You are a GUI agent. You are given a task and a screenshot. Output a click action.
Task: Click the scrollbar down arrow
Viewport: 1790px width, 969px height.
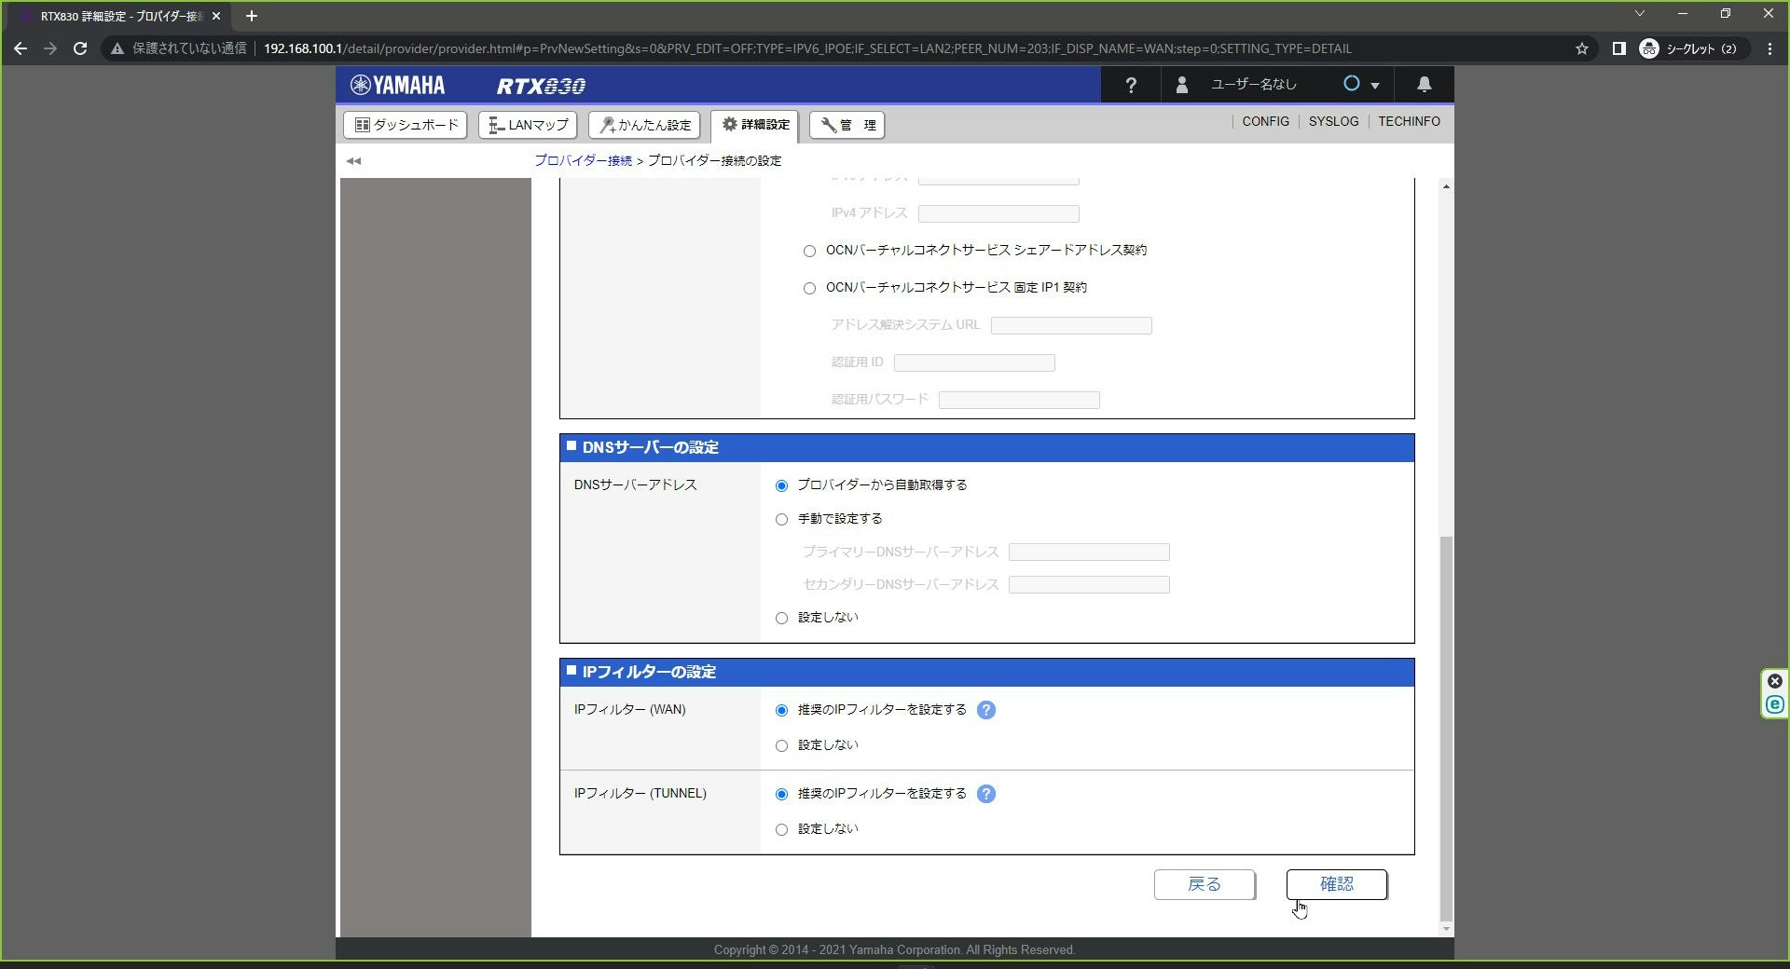click(x=1446, y=929)
